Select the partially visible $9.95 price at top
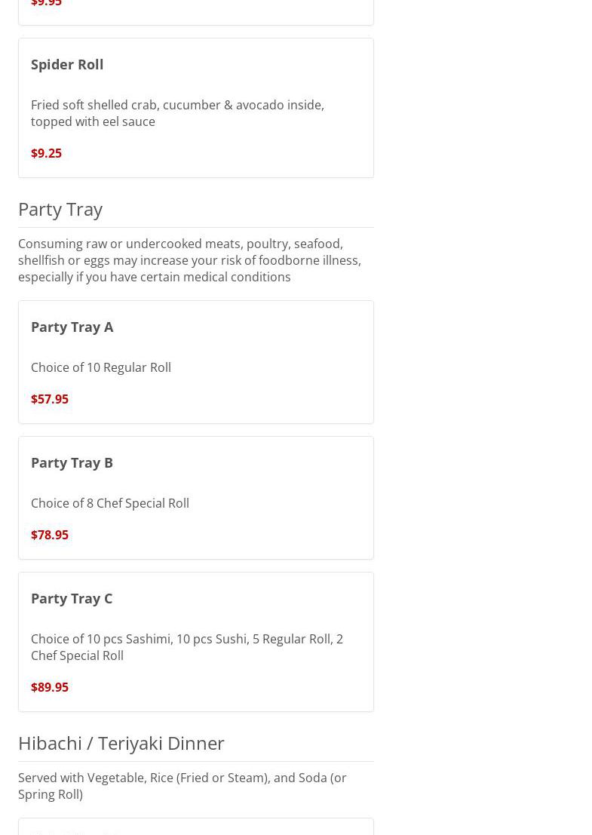The image size is (592, 835). [46, 4]
